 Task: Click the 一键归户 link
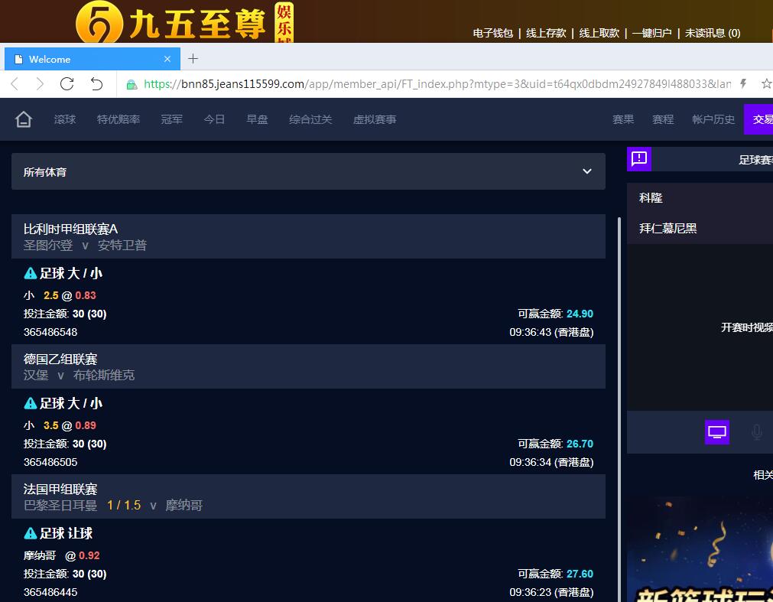pyautogui.click(x=651, y=33)
